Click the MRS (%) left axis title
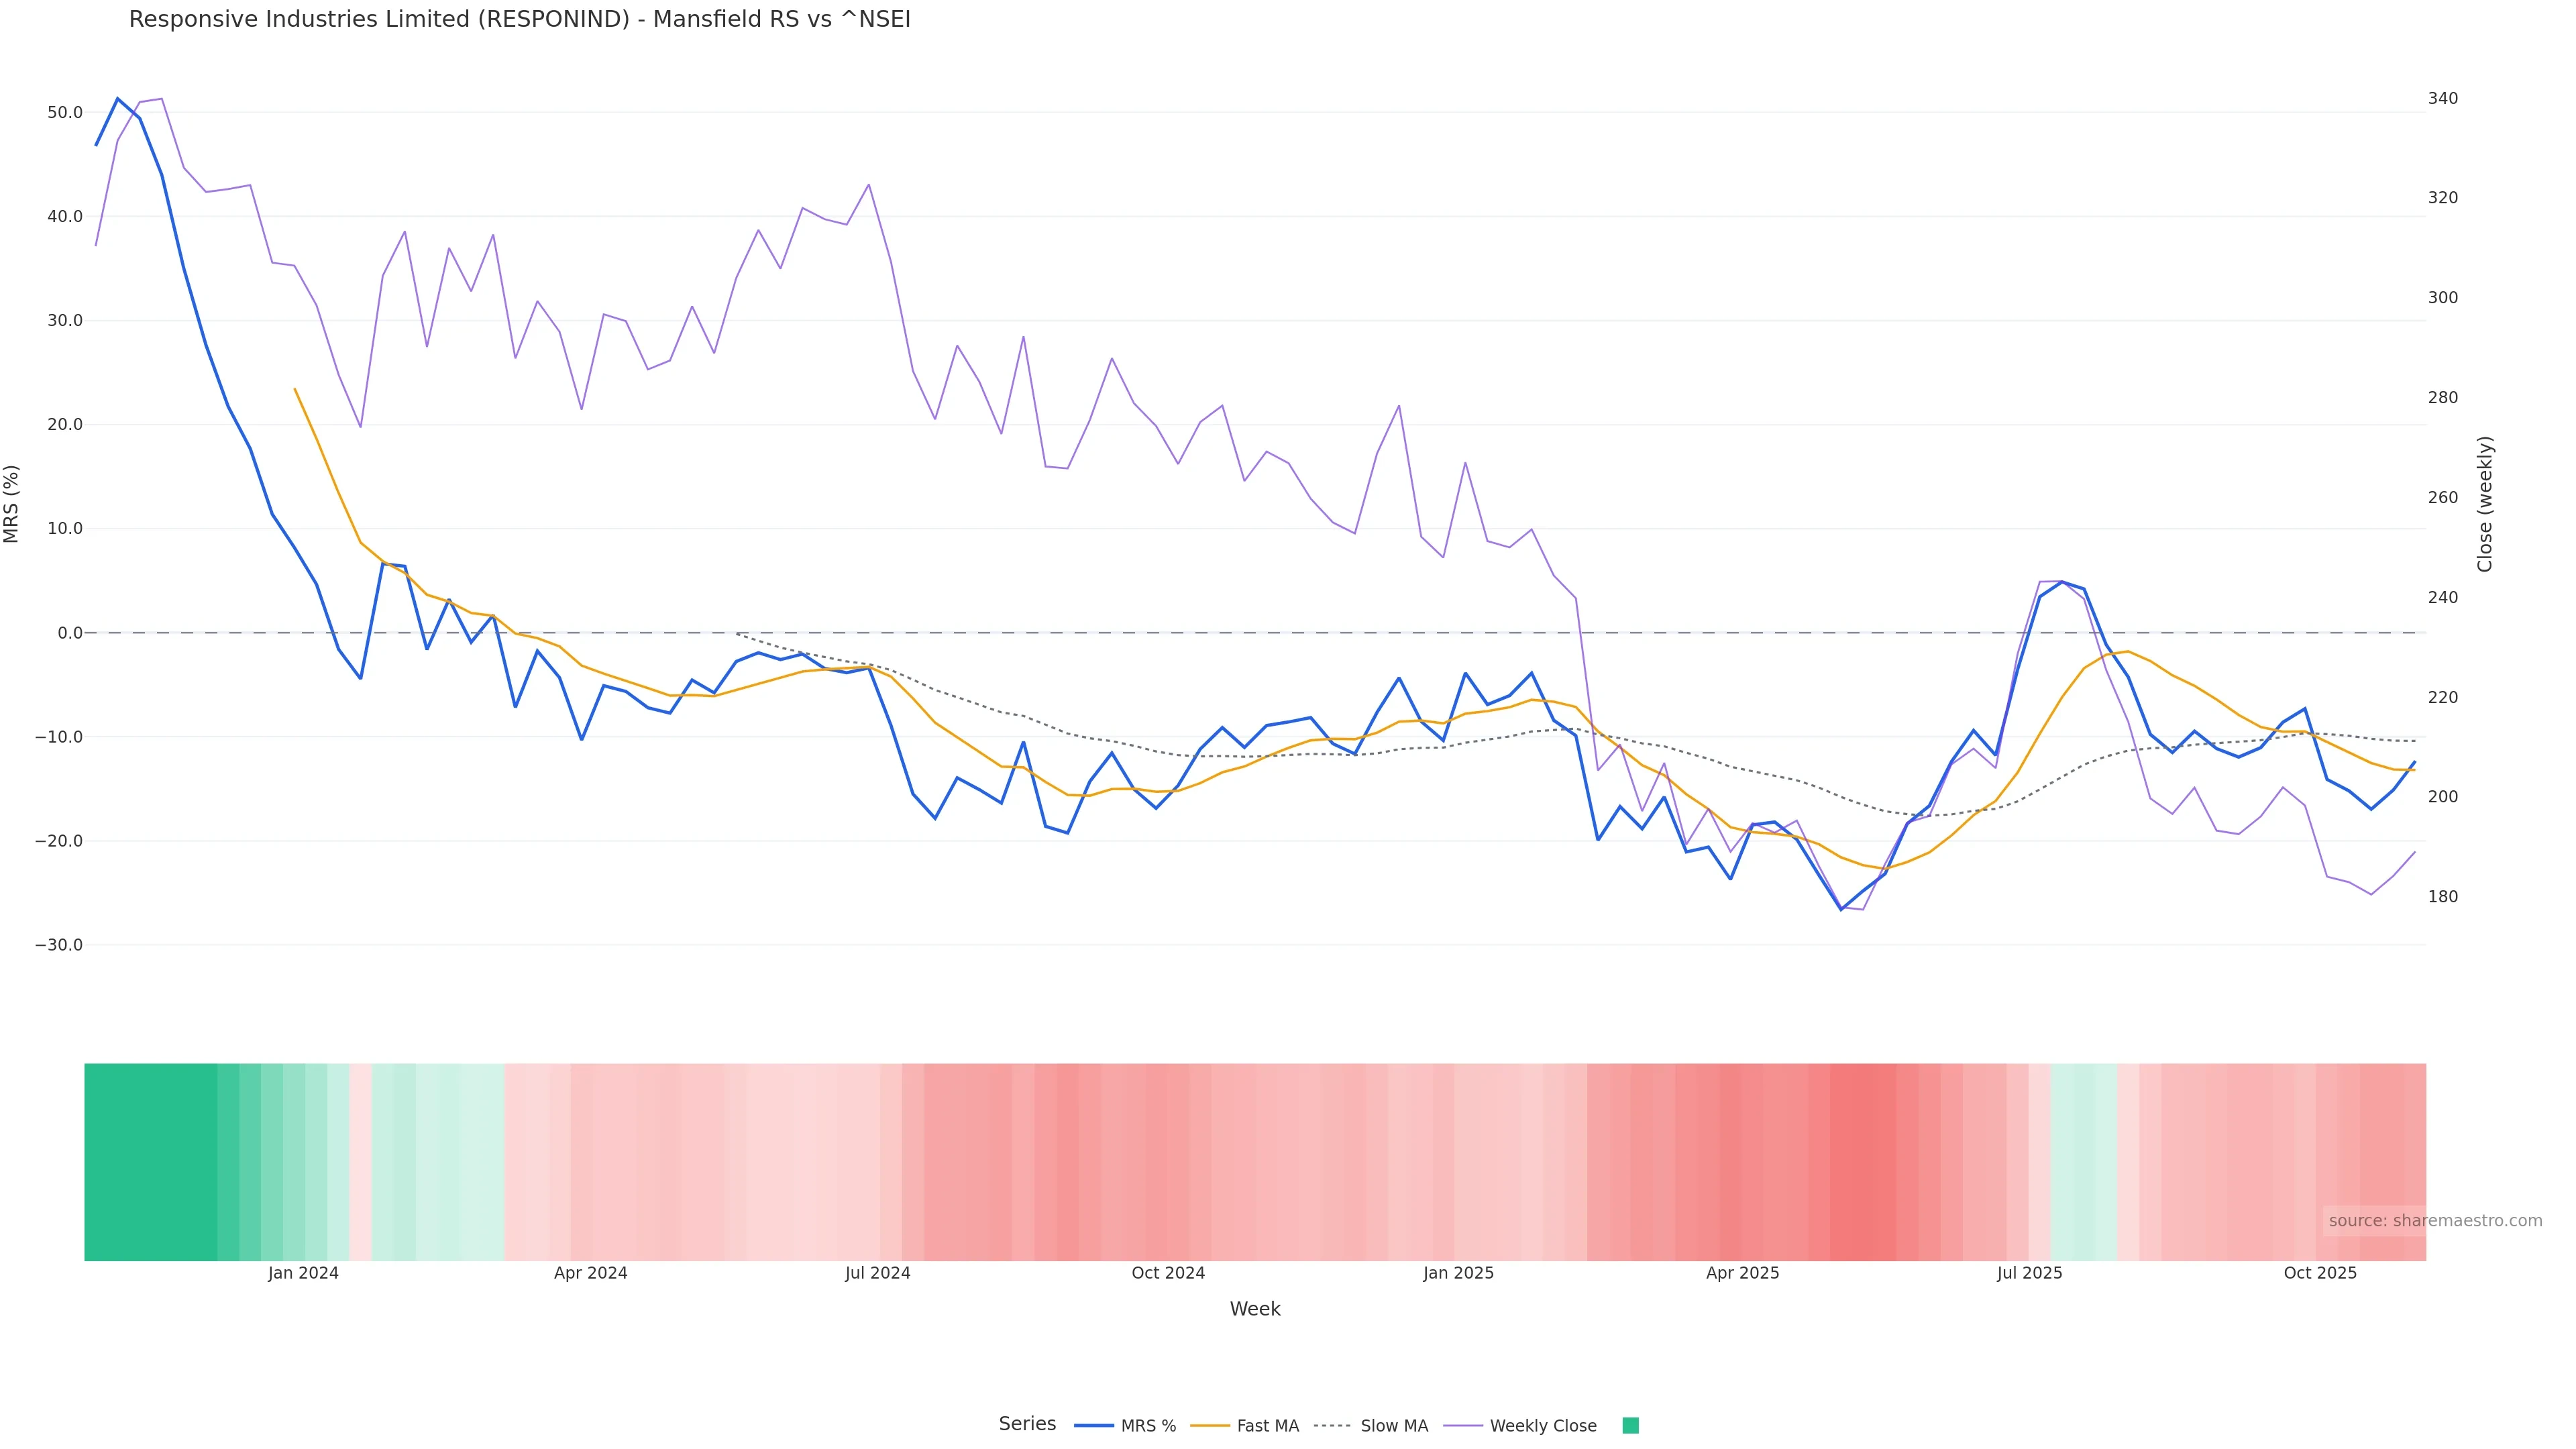 coord(12,504)
